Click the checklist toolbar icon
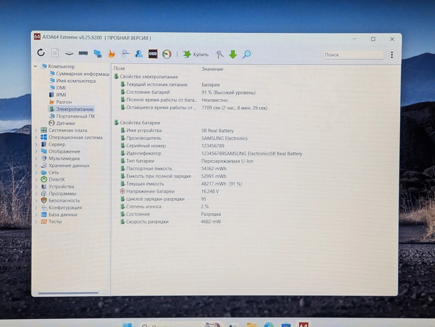Image resolution: width=435 pixels, height=327 pixels. [125, 54]
